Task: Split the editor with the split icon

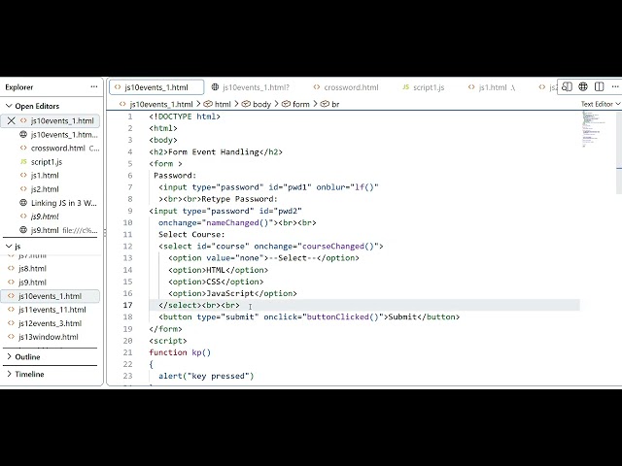Action: click(x=599, y=86)
